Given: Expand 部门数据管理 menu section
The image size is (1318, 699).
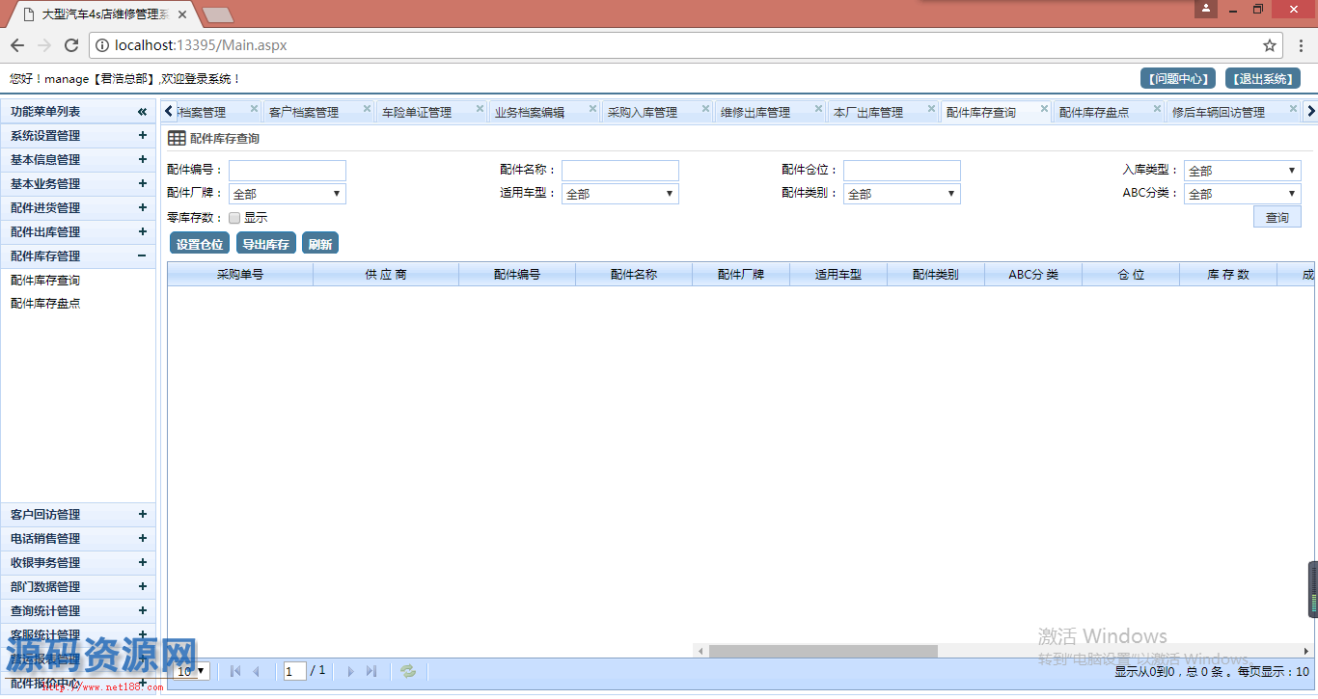Looking at the screenshot, I should 143,587.
